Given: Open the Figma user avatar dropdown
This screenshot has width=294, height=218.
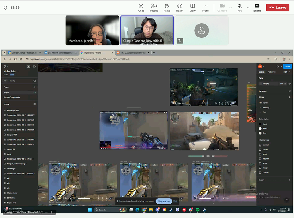Looking at the screenshot, I should (261, 66).
